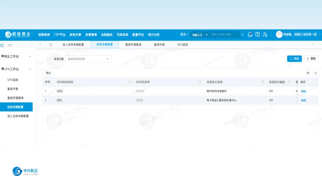
Task: Filter the 系统总行编码 column
Action: point(289,82)
